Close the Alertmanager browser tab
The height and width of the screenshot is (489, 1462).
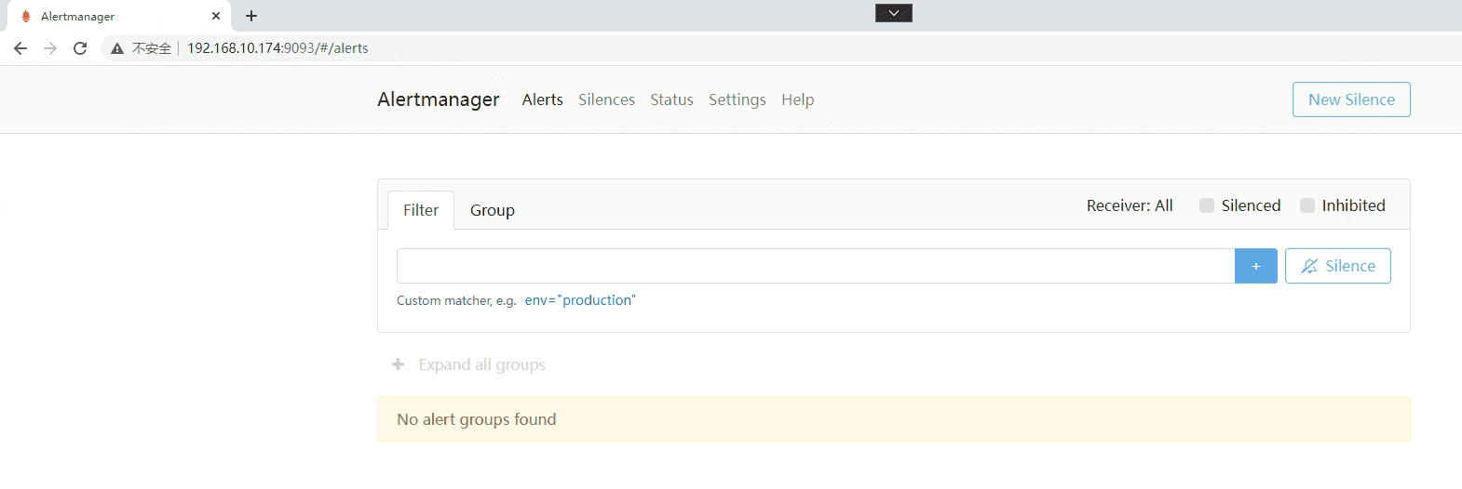click(216, 16)
